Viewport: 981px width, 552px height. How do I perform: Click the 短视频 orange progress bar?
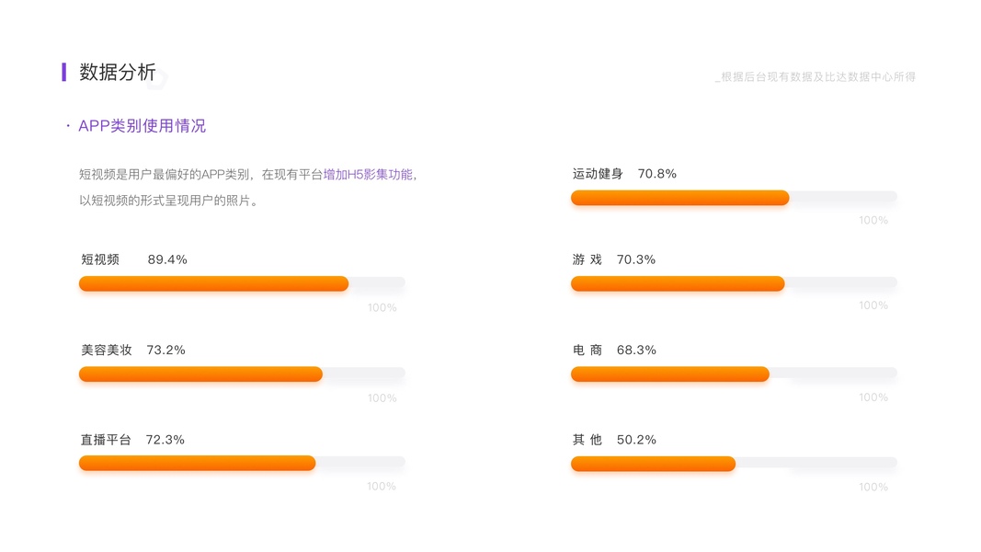[213, 283]
